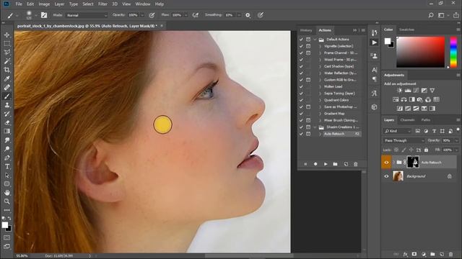This screenshot has width=462, height=259.
Task: Create new action in Actions panel
Action: point(346,164)
